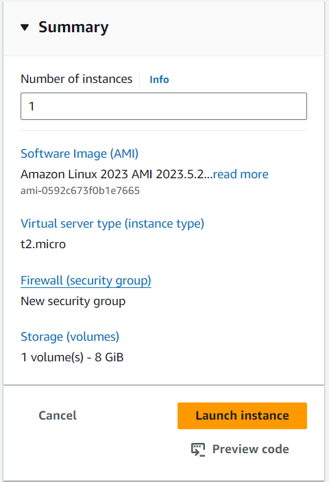Open the Info link for instances
Screen dimensions: 329x482
coord(159,80)
